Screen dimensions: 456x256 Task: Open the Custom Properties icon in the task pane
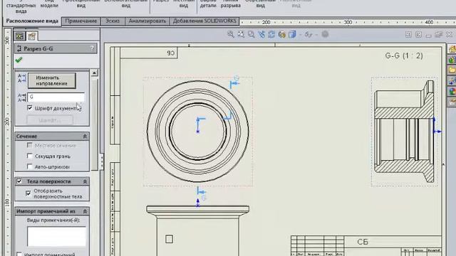452,102
